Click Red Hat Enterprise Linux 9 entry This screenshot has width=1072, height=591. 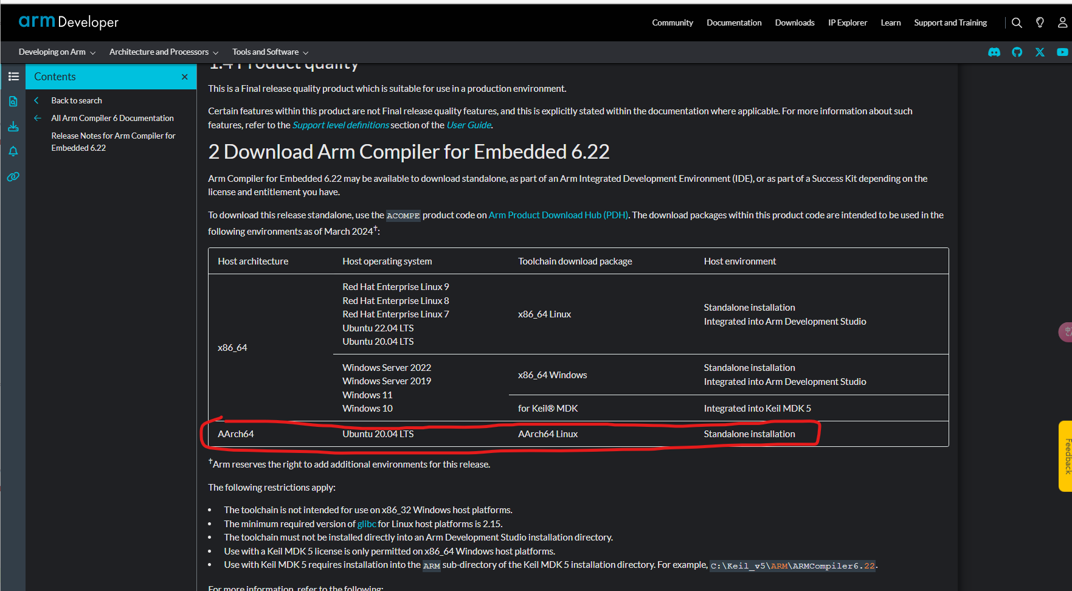tap(396, 287)
